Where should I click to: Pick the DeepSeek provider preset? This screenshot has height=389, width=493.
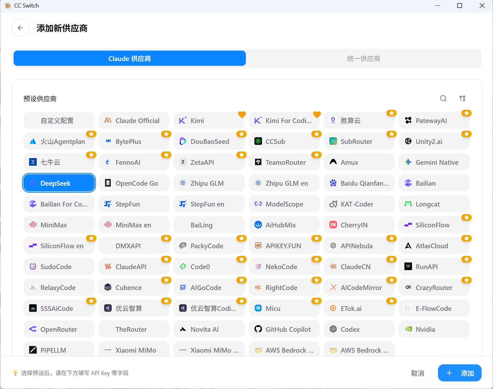click(x=59, y=183)
